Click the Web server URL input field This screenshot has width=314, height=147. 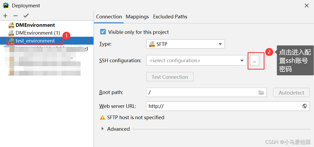pos(224,106)
